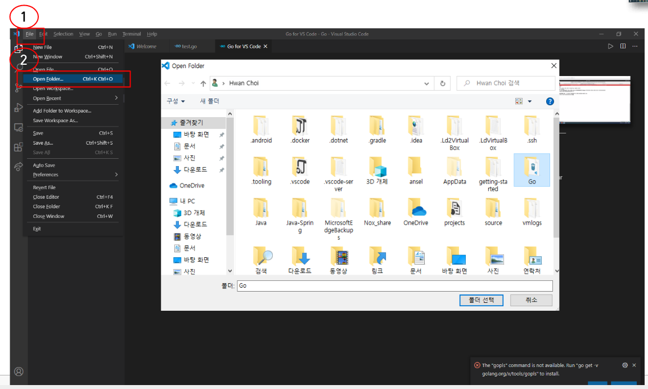Open the File menu
The width and height of the screenshot is (648, 389).
pos(29,34)
